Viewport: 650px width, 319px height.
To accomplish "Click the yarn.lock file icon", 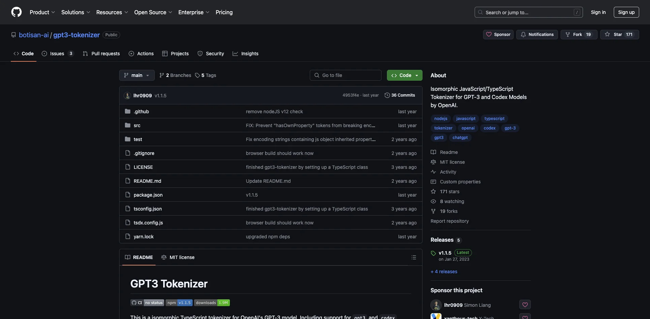I will coord(128,236).
